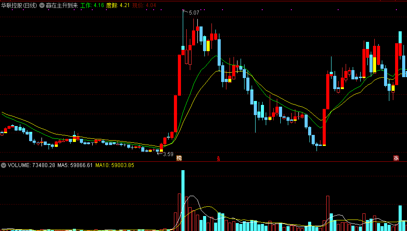Expand the main chart indicator dropdown arrow

[x=42, y=5]
